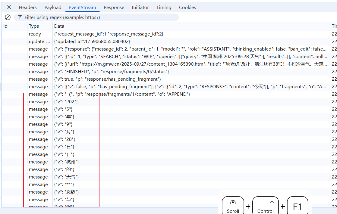
Task: Open the Headers tab
Action: [x=28, y=7]
